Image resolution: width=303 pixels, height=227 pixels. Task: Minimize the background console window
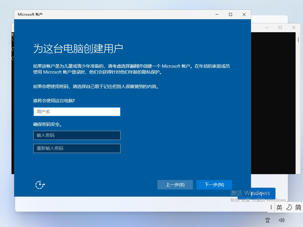[267, 27]
